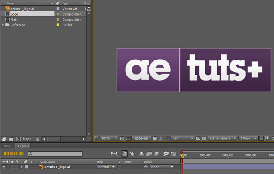Expand the Reference folder
Viewport: 274px width, 174px height.
3,25
